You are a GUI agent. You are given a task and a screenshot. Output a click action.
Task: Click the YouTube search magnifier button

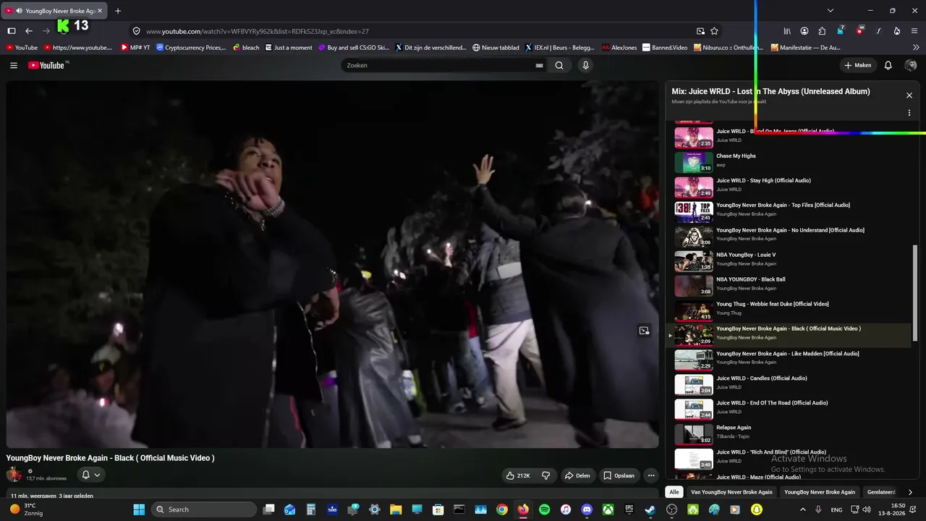point(559,65)
